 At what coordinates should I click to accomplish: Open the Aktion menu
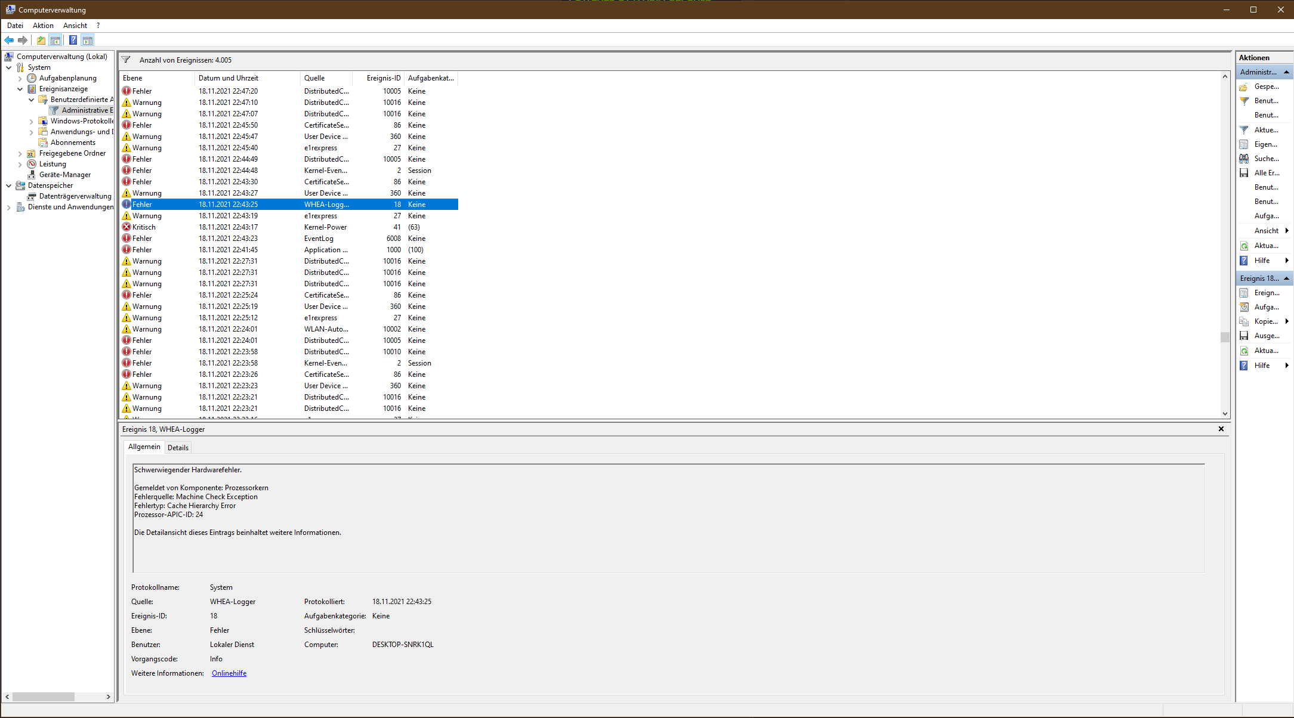43,26
